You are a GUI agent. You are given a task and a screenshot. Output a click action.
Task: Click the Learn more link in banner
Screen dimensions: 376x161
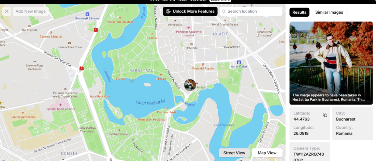pos(220,1)
